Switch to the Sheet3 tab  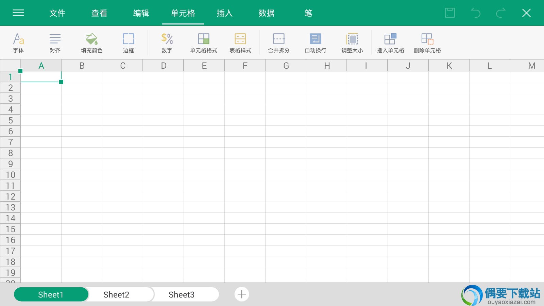tap(182, 294)
